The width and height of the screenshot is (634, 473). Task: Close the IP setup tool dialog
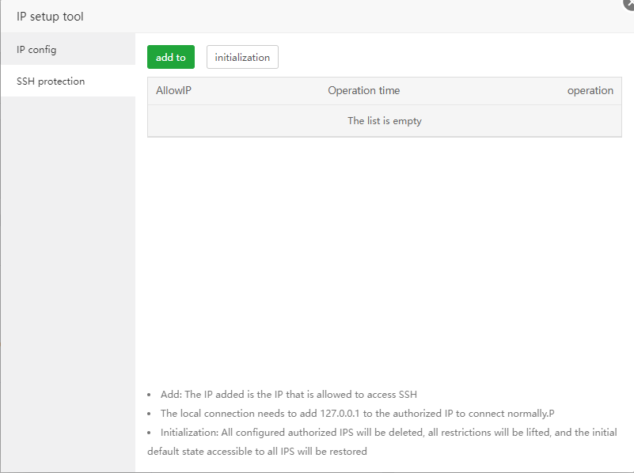(x=629, y=3)
